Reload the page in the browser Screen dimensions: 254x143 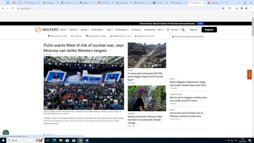[x=13, y=8]
